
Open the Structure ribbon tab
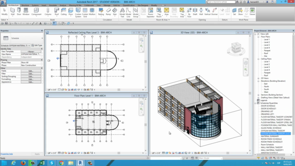(25, 5)
